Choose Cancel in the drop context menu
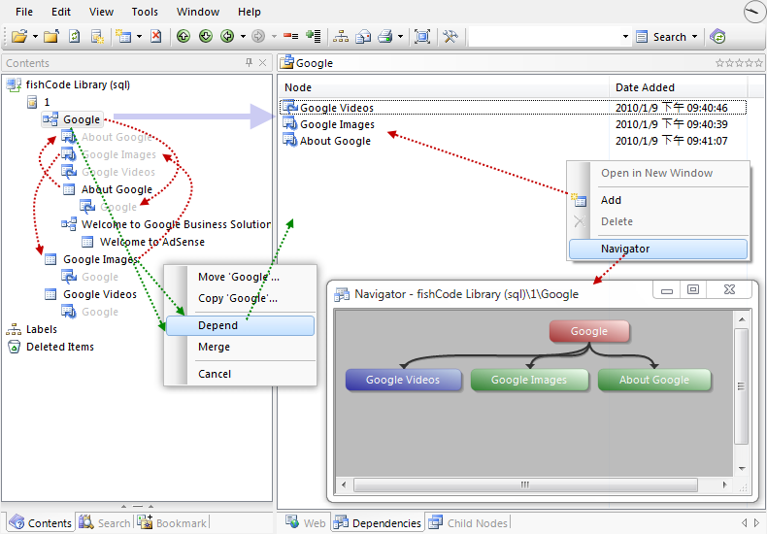This screenshot has height=534, width=767. tap(240, 374)
